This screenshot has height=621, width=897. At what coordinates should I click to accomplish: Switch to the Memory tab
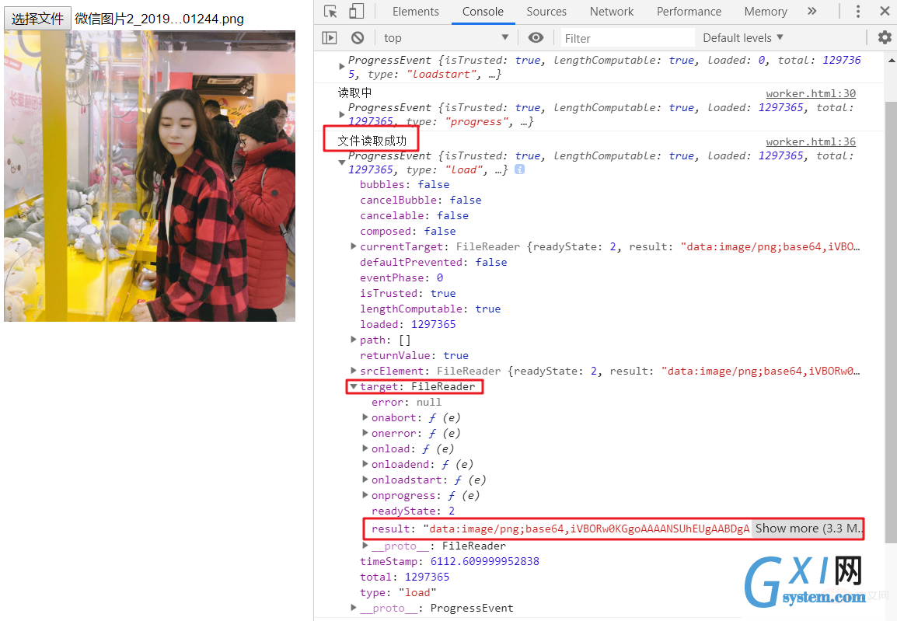click(x=766, y=12)
